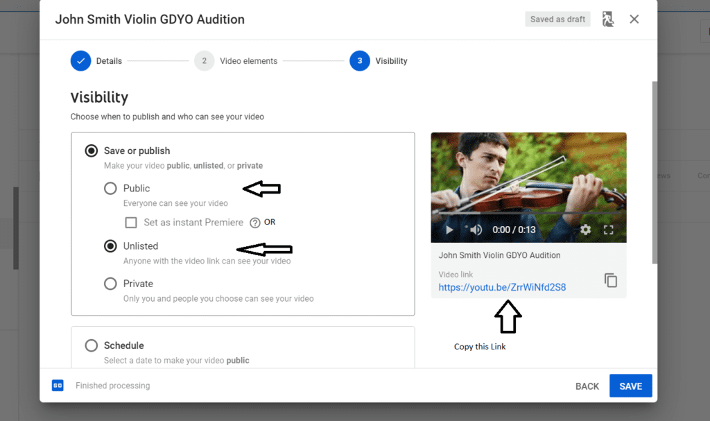
Task: Open the youtu.be video link
Action: click(502, 287)
